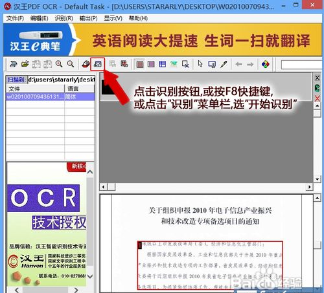Image resolution: width=324 pixels, height=293 pixels.
Task: Click the red scanner device icon
Action: [x=86, y=64]
